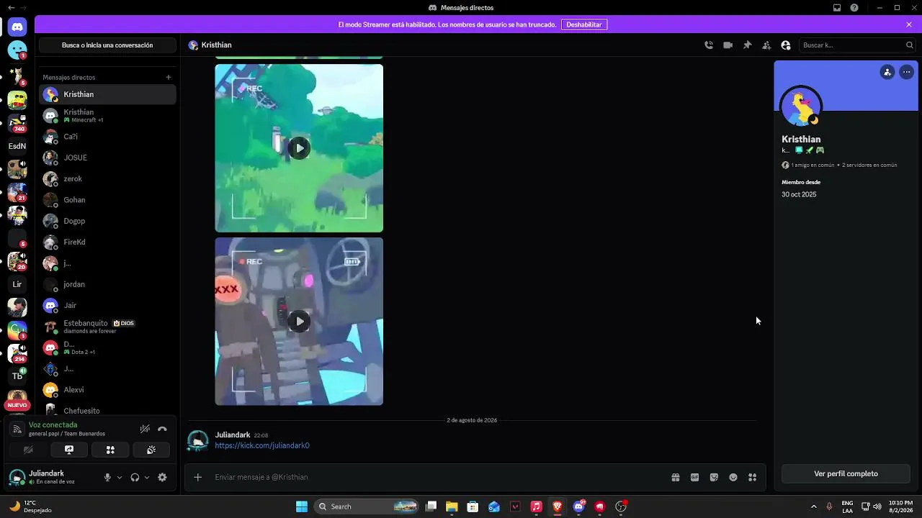Open the sticker picker
Viewport: 922px width, 518px height.
(x=714, y=477)
